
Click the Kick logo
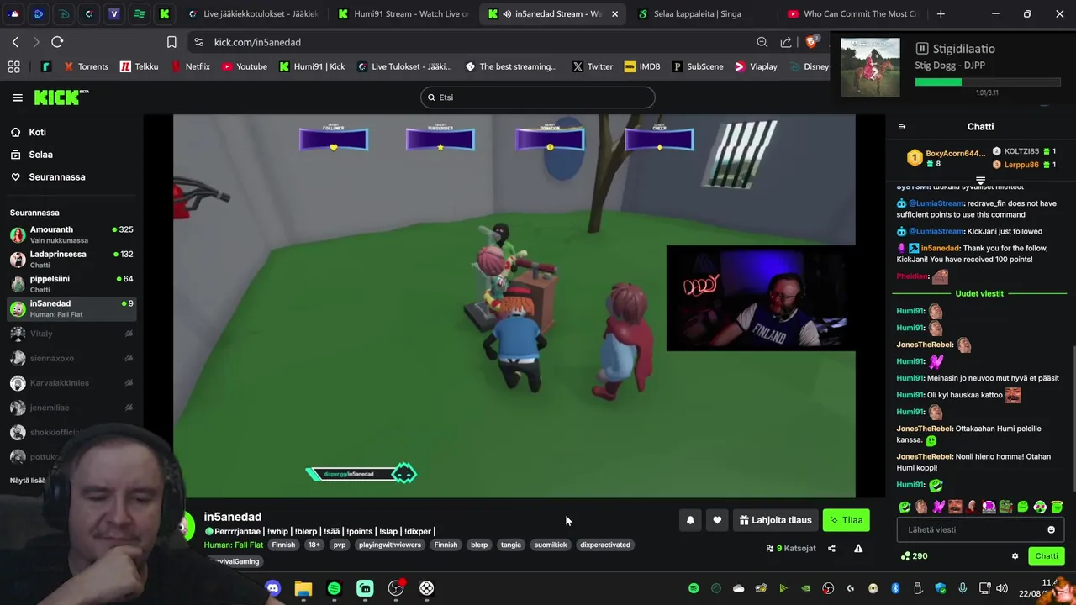click(61, 97)
